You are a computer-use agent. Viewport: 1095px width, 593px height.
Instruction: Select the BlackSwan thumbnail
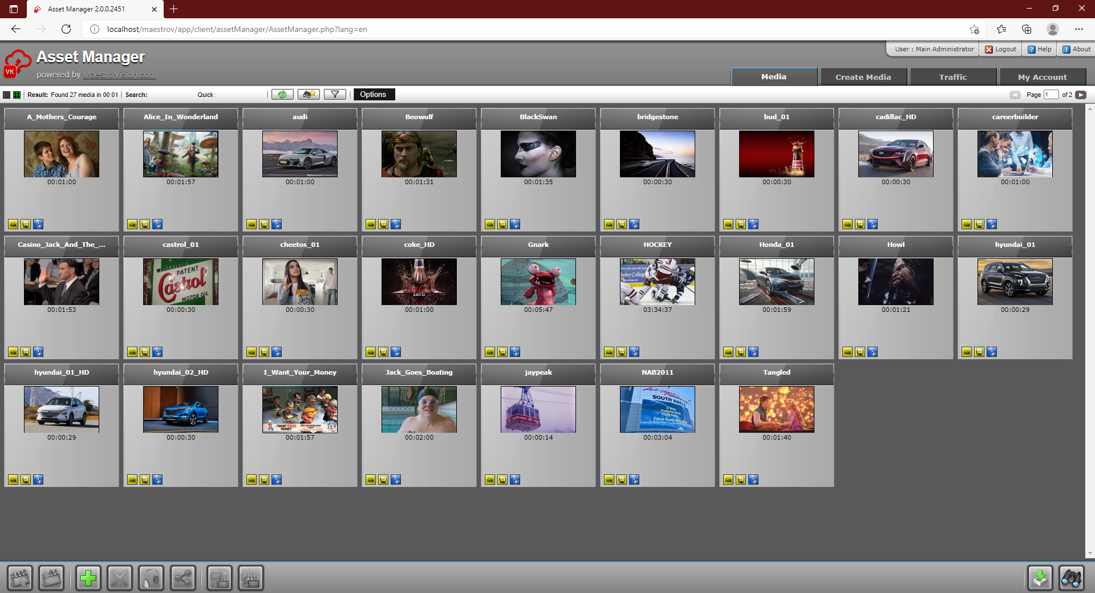(x=538, y=154)
